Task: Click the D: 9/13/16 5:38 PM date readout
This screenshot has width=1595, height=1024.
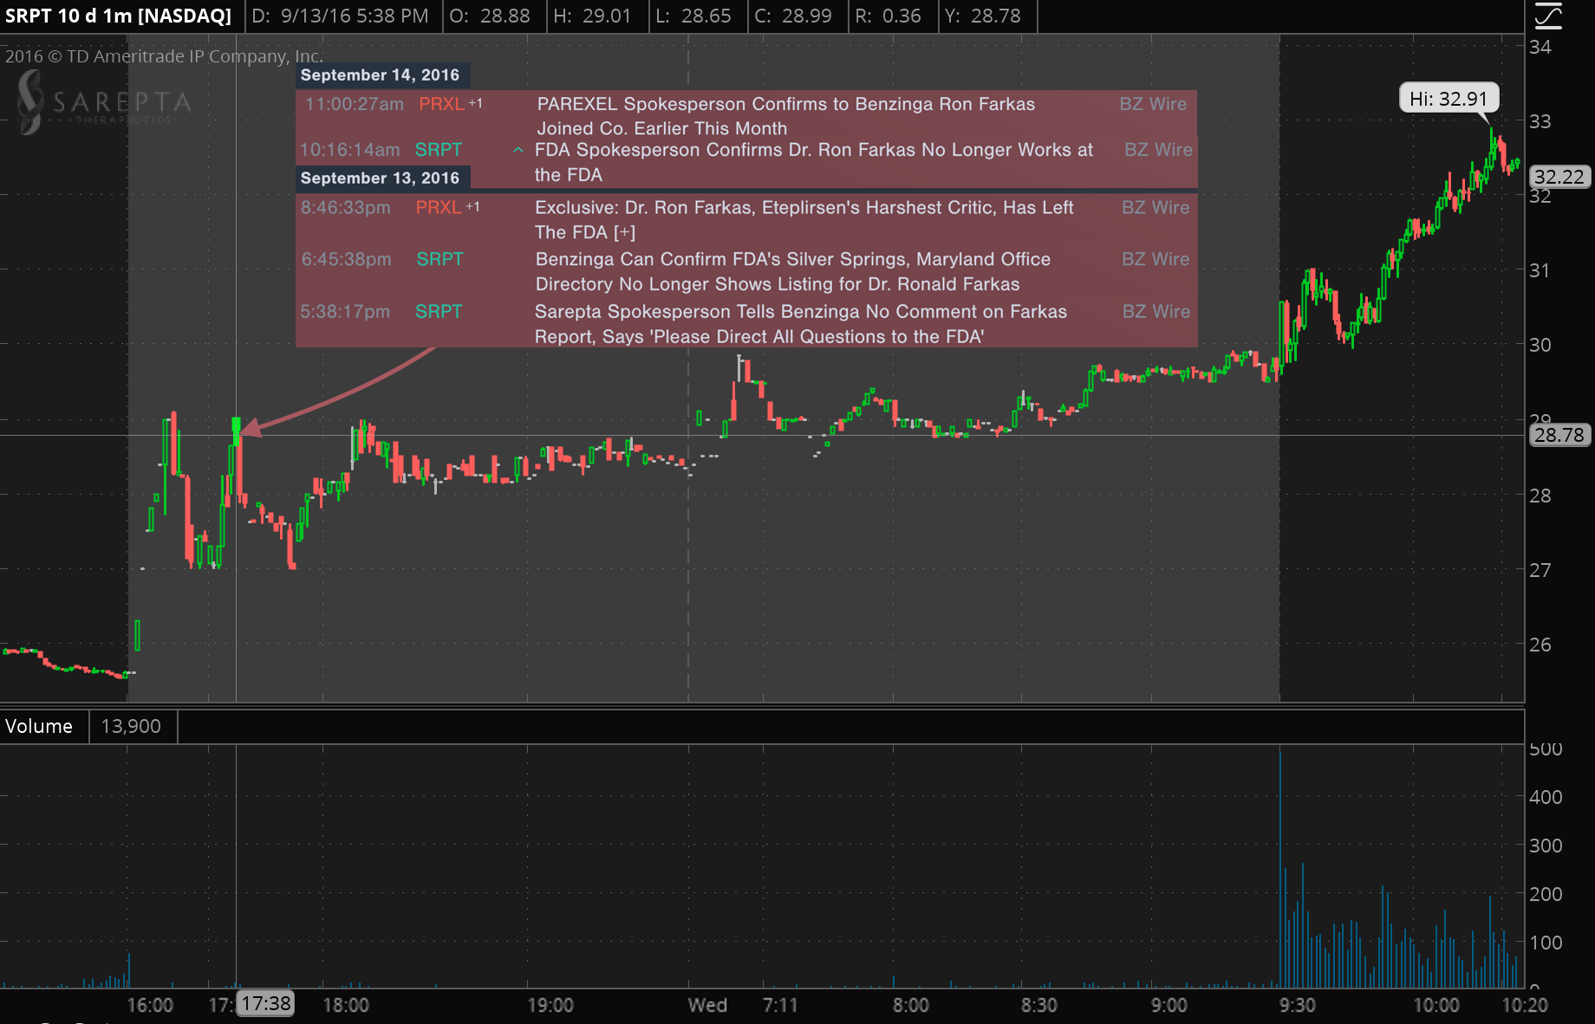Action: click(341, 16)
